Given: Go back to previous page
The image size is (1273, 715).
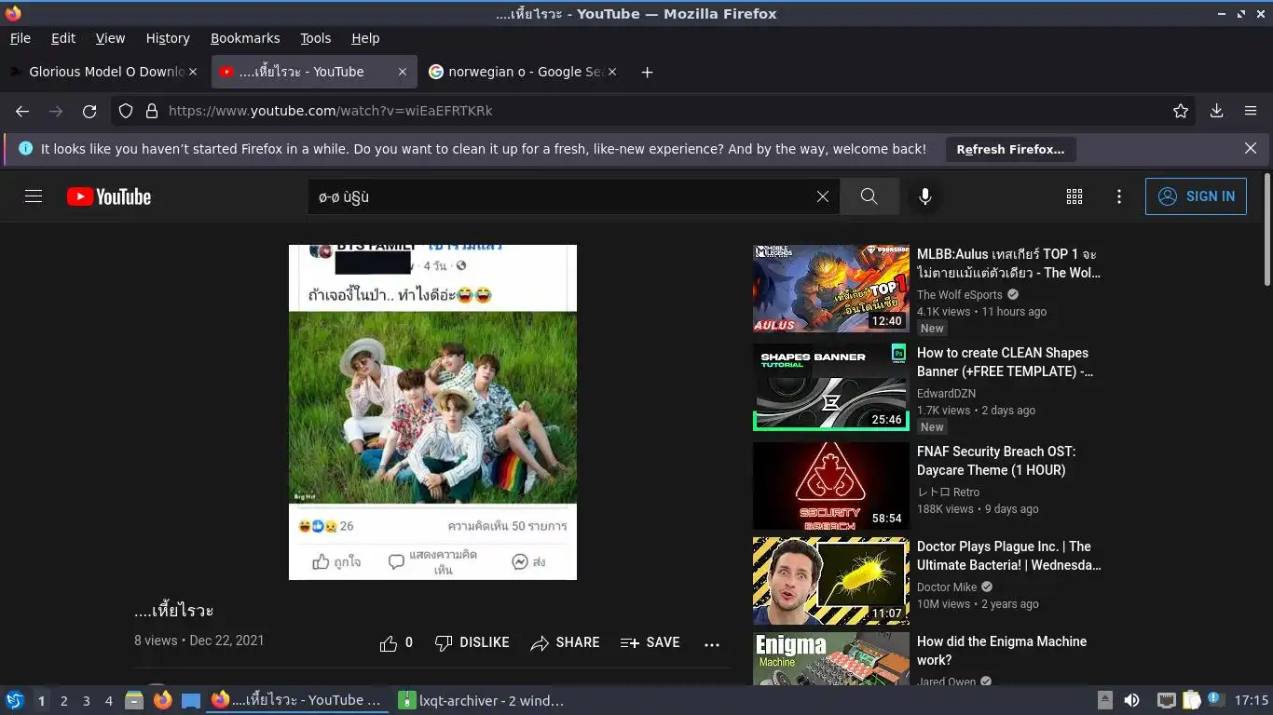Looking at the screenshot, I should point(22,111).
